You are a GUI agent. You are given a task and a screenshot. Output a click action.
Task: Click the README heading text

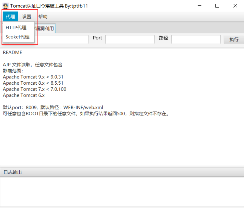click(x=12, y=53)
